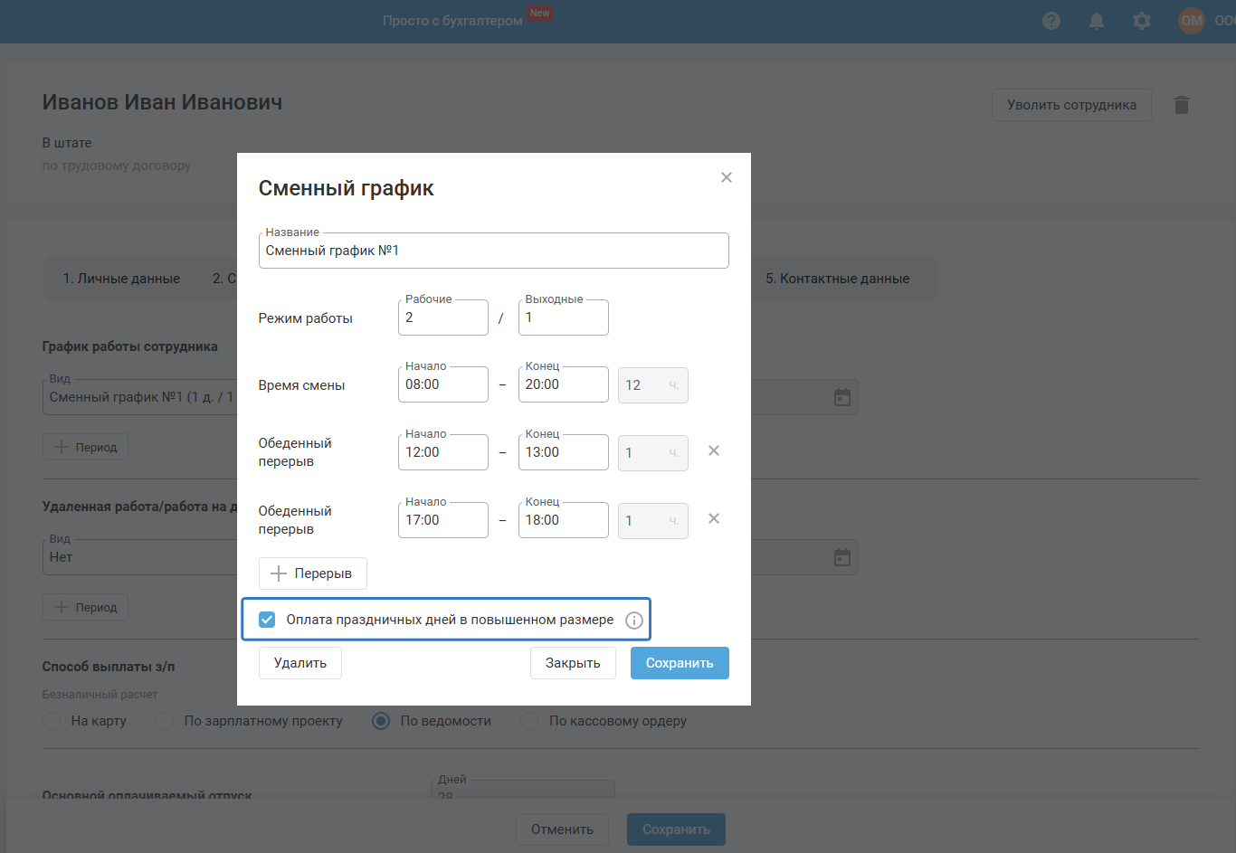Viewport: 1236px width, 853px height.
Task: Edit the Название field of the schedule
Action: 494,251
